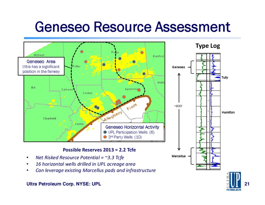Click 'Ultra has a significant position' text
Viewport: 265px width, 205px height.
click(41, 69)
